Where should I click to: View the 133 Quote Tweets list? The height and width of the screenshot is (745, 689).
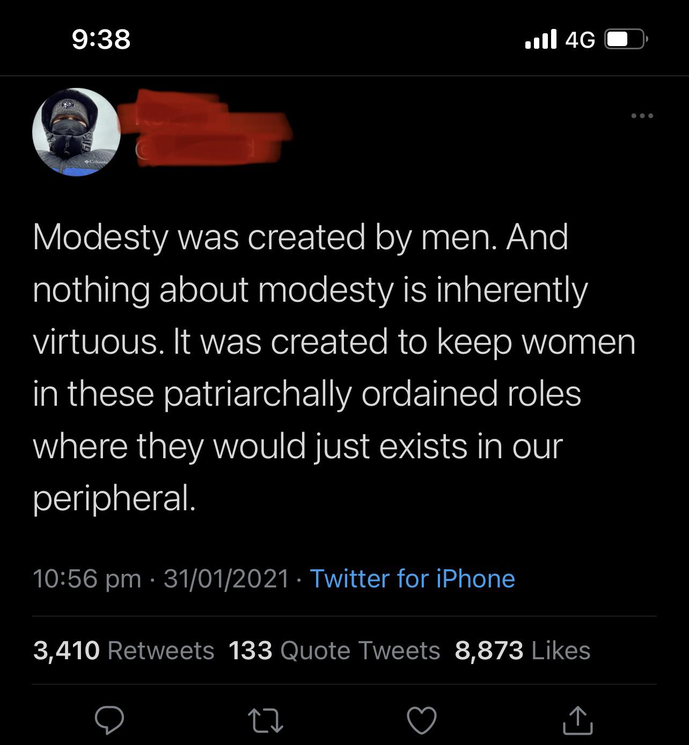point(334,651)
